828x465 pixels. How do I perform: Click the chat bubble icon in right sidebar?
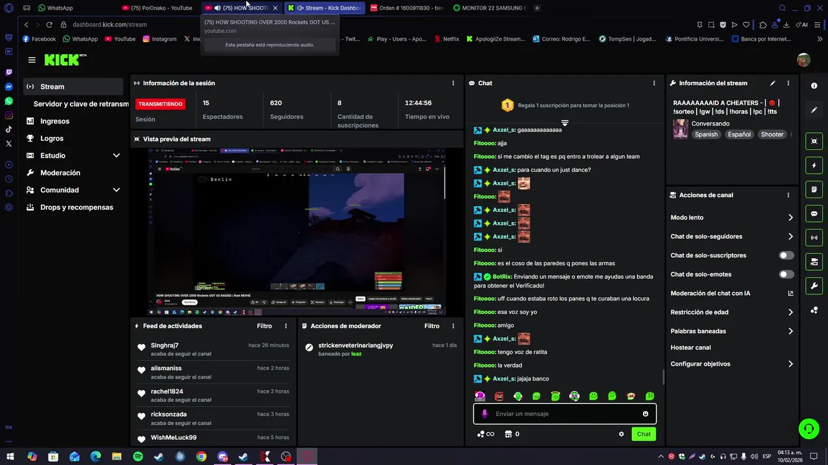click(814, 214)
